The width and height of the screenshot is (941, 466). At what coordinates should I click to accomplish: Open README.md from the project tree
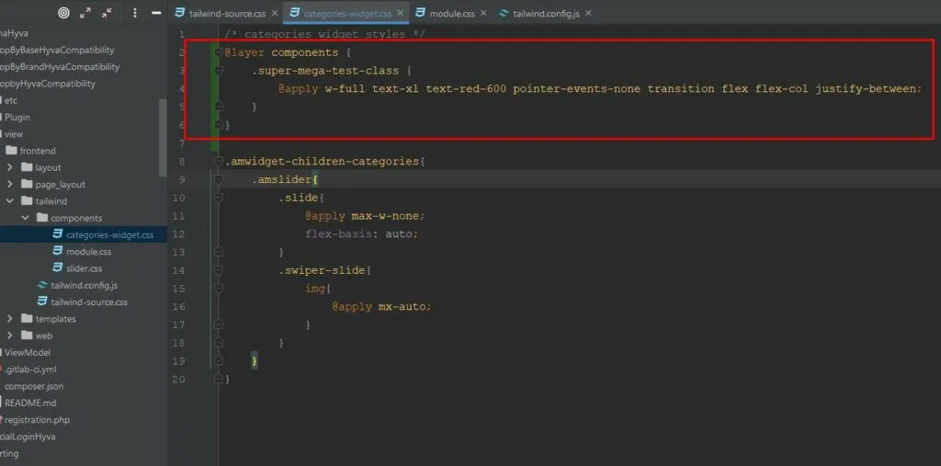pos(30,403)
